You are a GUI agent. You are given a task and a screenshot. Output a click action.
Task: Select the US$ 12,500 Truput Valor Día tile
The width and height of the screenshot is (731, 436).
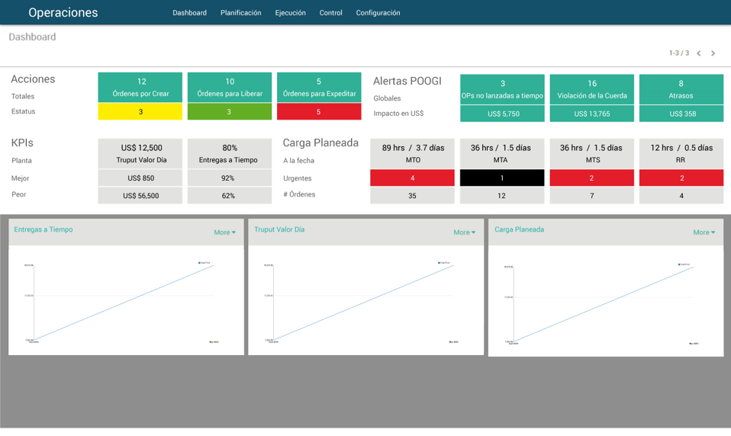(x=140, y=153)
